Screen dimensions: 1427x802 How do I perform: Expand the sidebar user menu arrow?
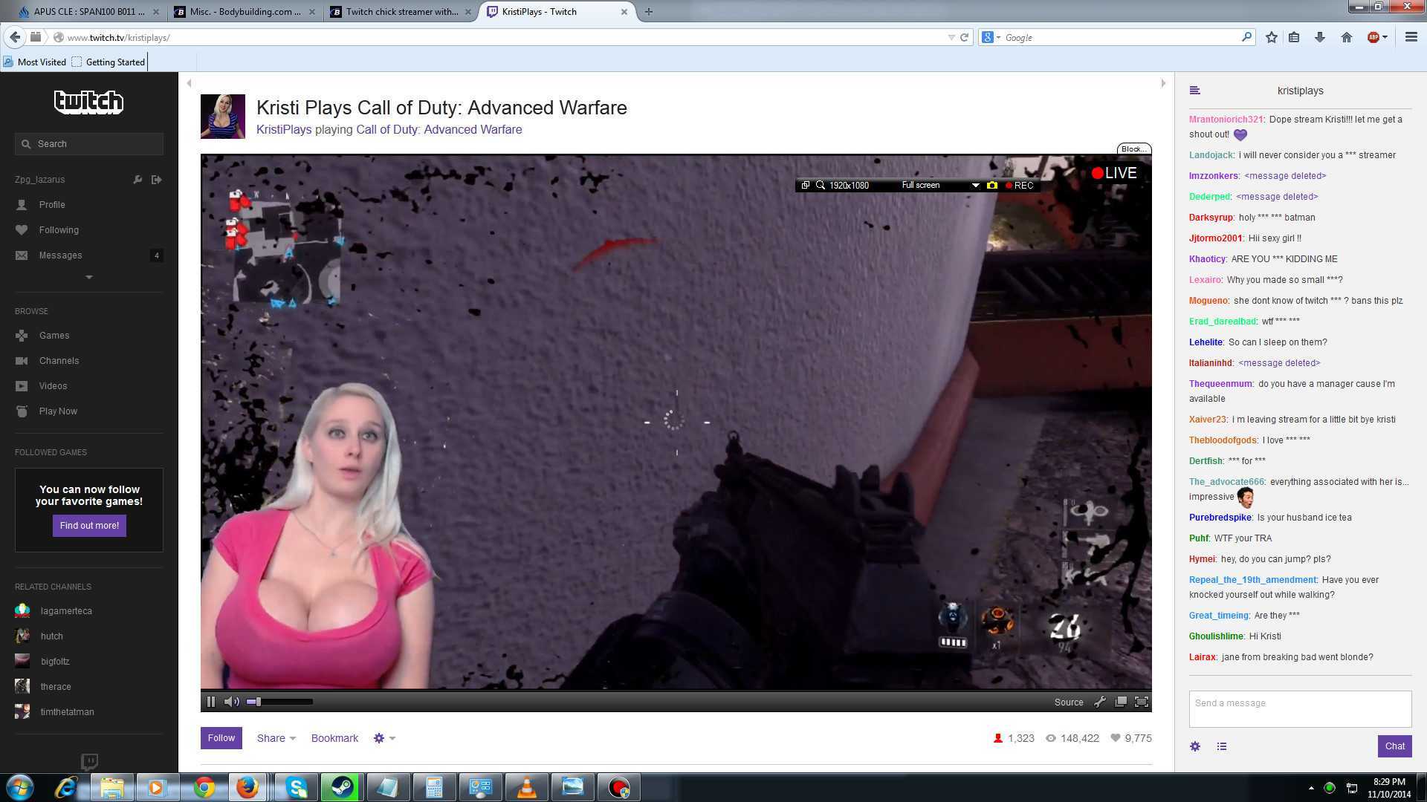(x=89, y=277)
